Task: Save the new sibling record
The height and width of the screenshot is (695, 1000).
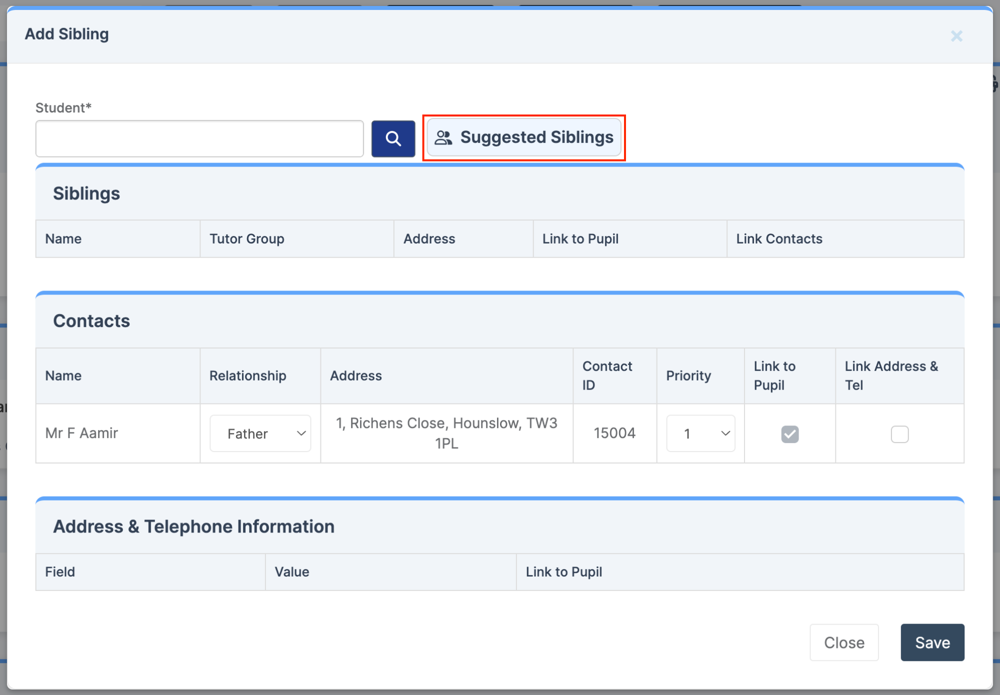Action: pyautogui.click(x=932, y=642)
